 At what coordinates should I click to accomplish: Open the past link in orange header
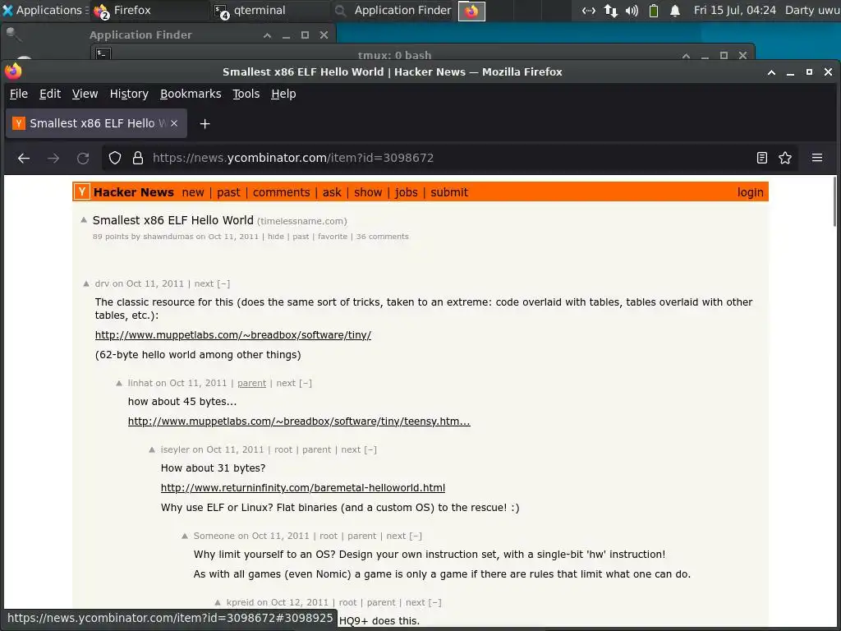click(228, 192)
